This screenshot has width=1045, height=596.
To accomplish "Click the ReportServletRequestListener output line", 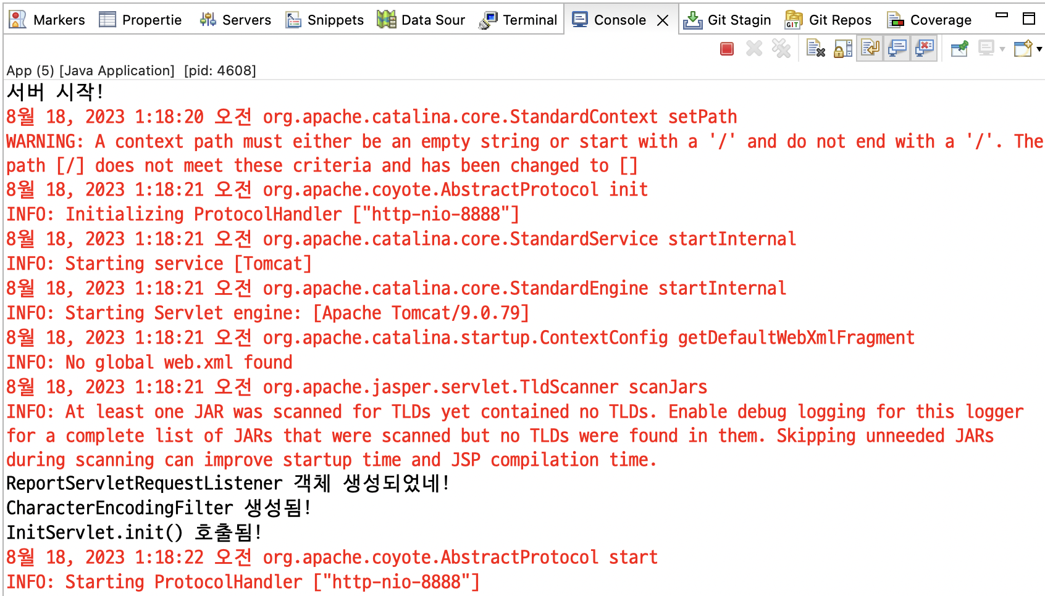I will pyautogui.click(x=228, y=483).
